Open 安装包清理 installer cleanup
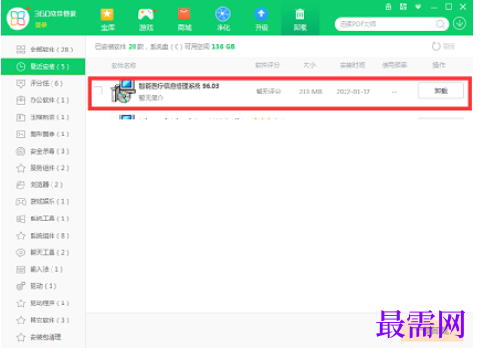 43,337
